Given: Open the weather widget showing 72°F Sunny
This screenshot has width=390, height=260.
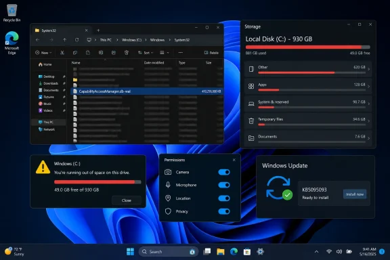Looking at the screenshot, I should [x=14, y=252].
